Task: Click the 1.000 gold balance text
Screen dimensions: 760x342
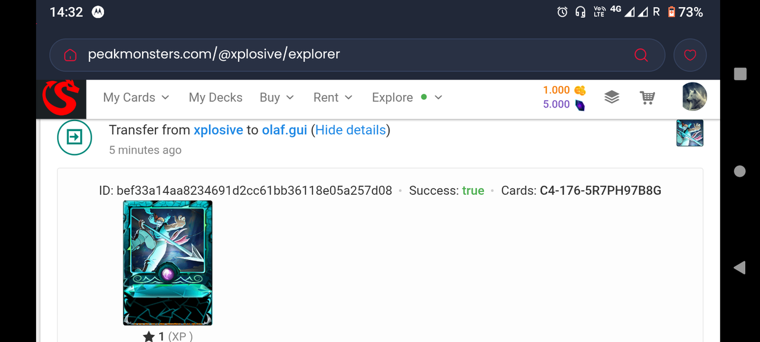Action: [556, 90]
